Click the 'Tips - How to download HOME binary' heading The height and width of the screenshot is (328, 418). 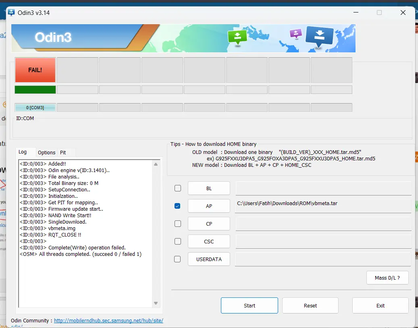(x=213, y=144)
